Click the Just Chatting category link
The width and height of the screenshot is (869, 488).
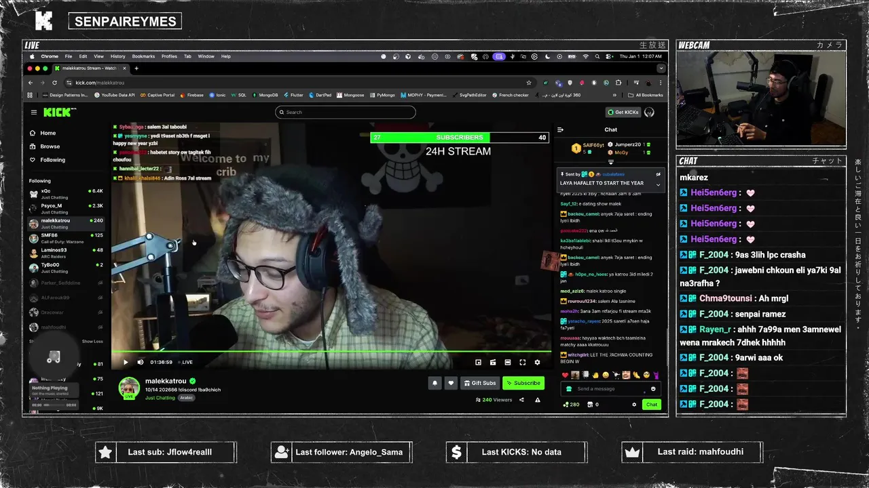(x=160, y=398)
